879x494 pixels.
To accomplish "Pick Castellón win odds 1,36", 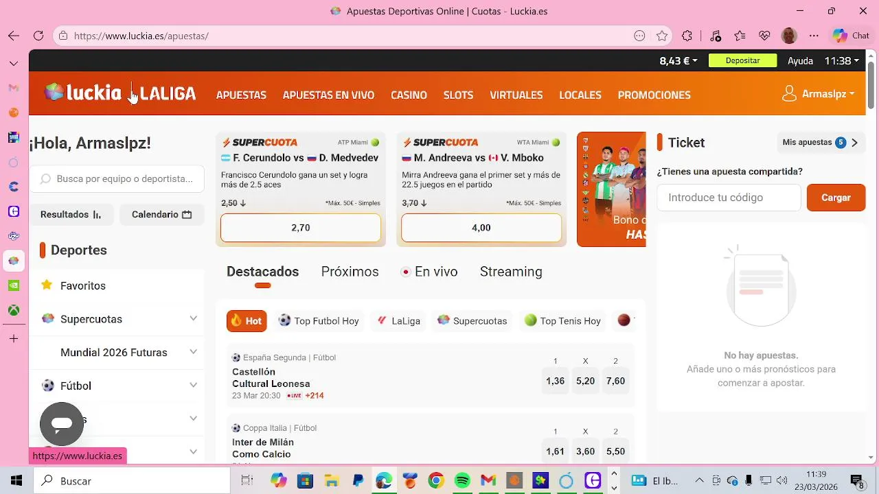I will pyautogui.click(x=555, y=381).
